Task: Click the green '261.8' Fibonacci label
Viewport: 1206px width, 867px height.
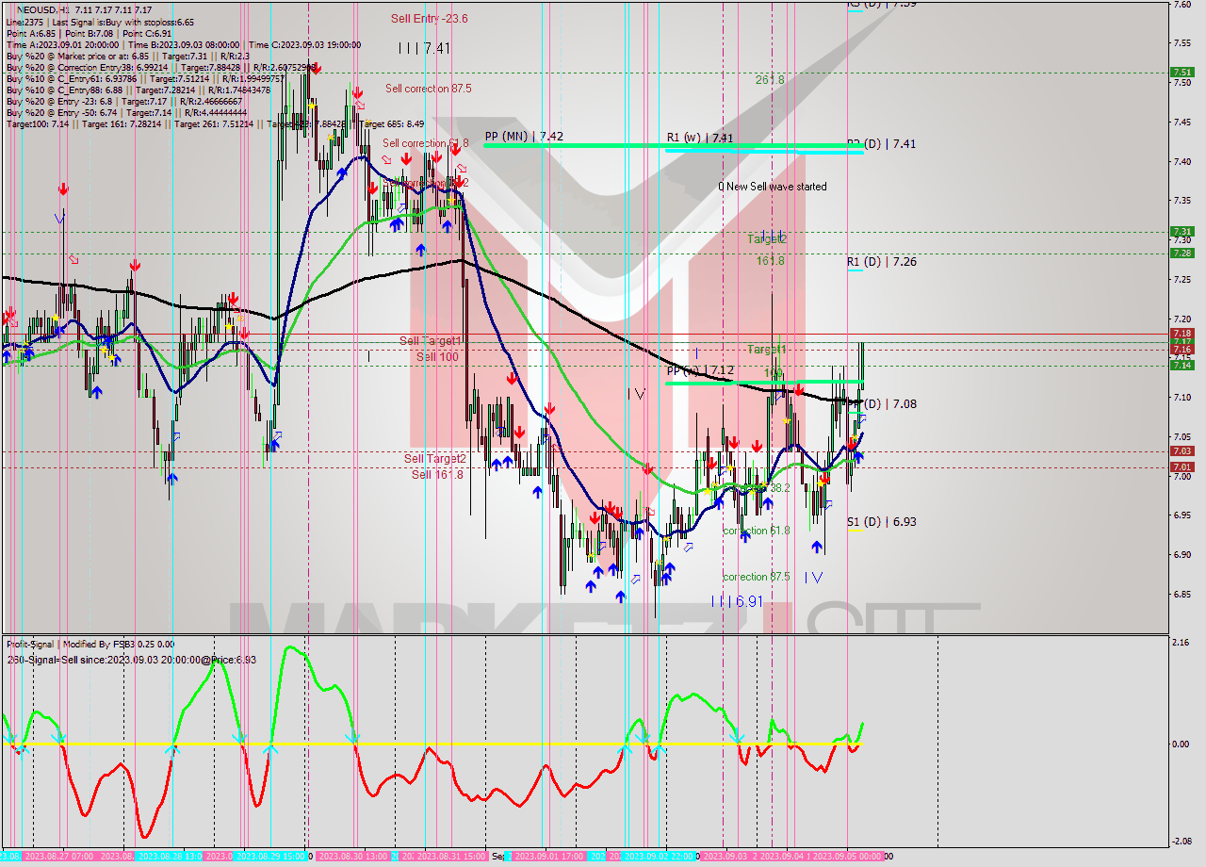Action: 770,80
